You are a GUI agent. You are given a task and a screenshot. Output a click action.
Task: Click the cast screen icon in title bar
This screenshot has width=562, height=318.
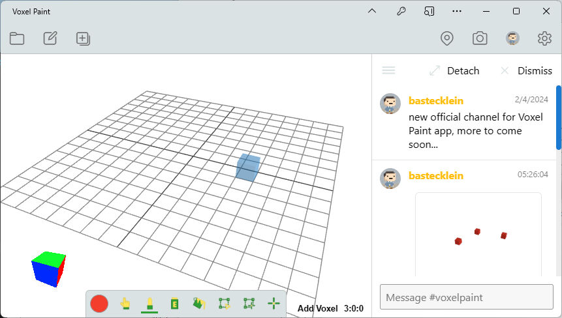(x=429, y=12)
